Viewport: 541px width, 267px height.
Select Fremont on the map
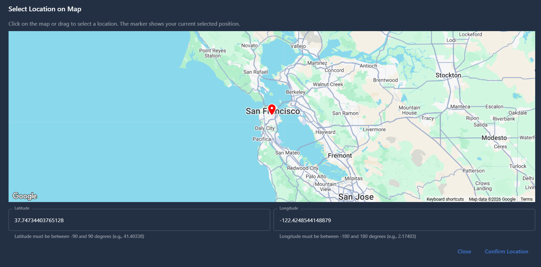(340, 156)
